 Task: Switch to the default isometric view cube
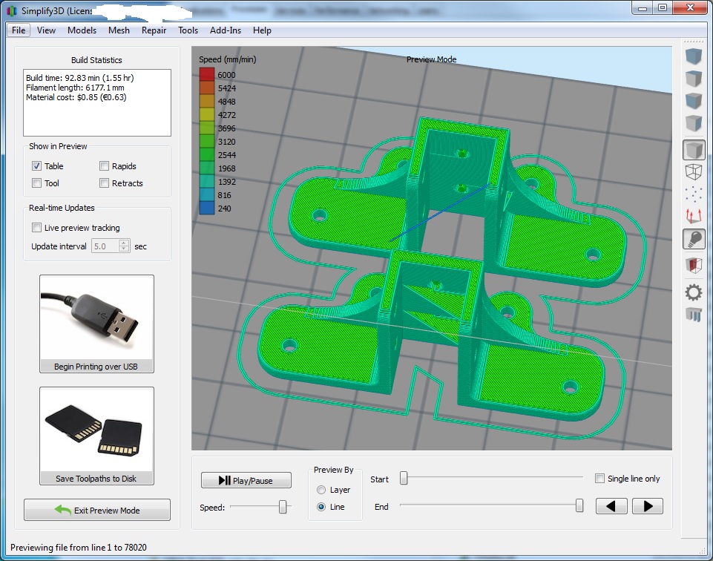[x=694, y=56]
